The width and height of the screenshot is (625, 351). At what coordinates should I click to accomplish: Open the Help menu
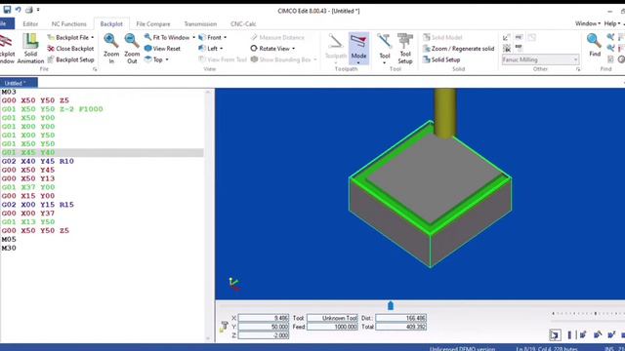tap(612, 23)
